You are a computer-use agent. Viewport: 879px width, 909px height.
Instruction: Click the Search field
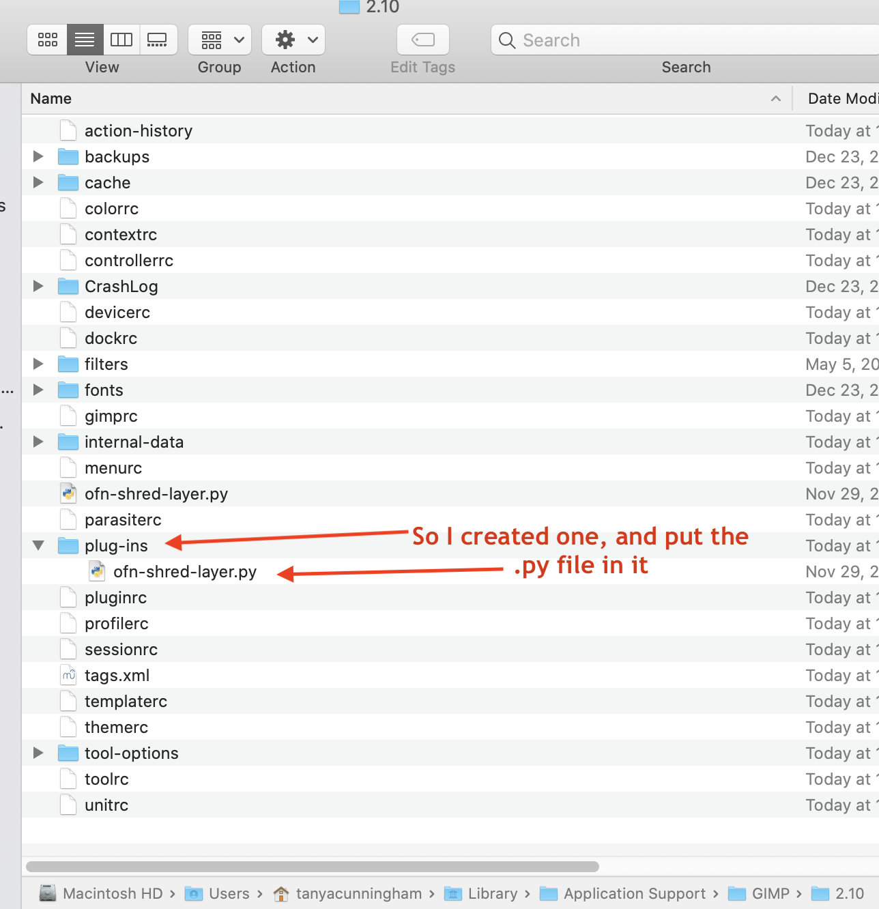685,40
